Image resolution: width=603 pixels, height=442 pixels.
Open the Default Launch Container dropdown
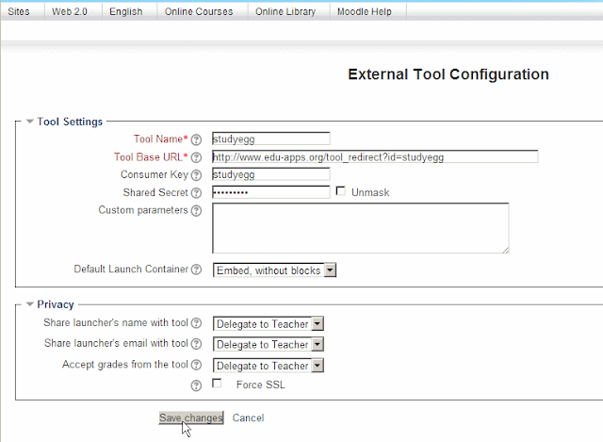[274, 270]
